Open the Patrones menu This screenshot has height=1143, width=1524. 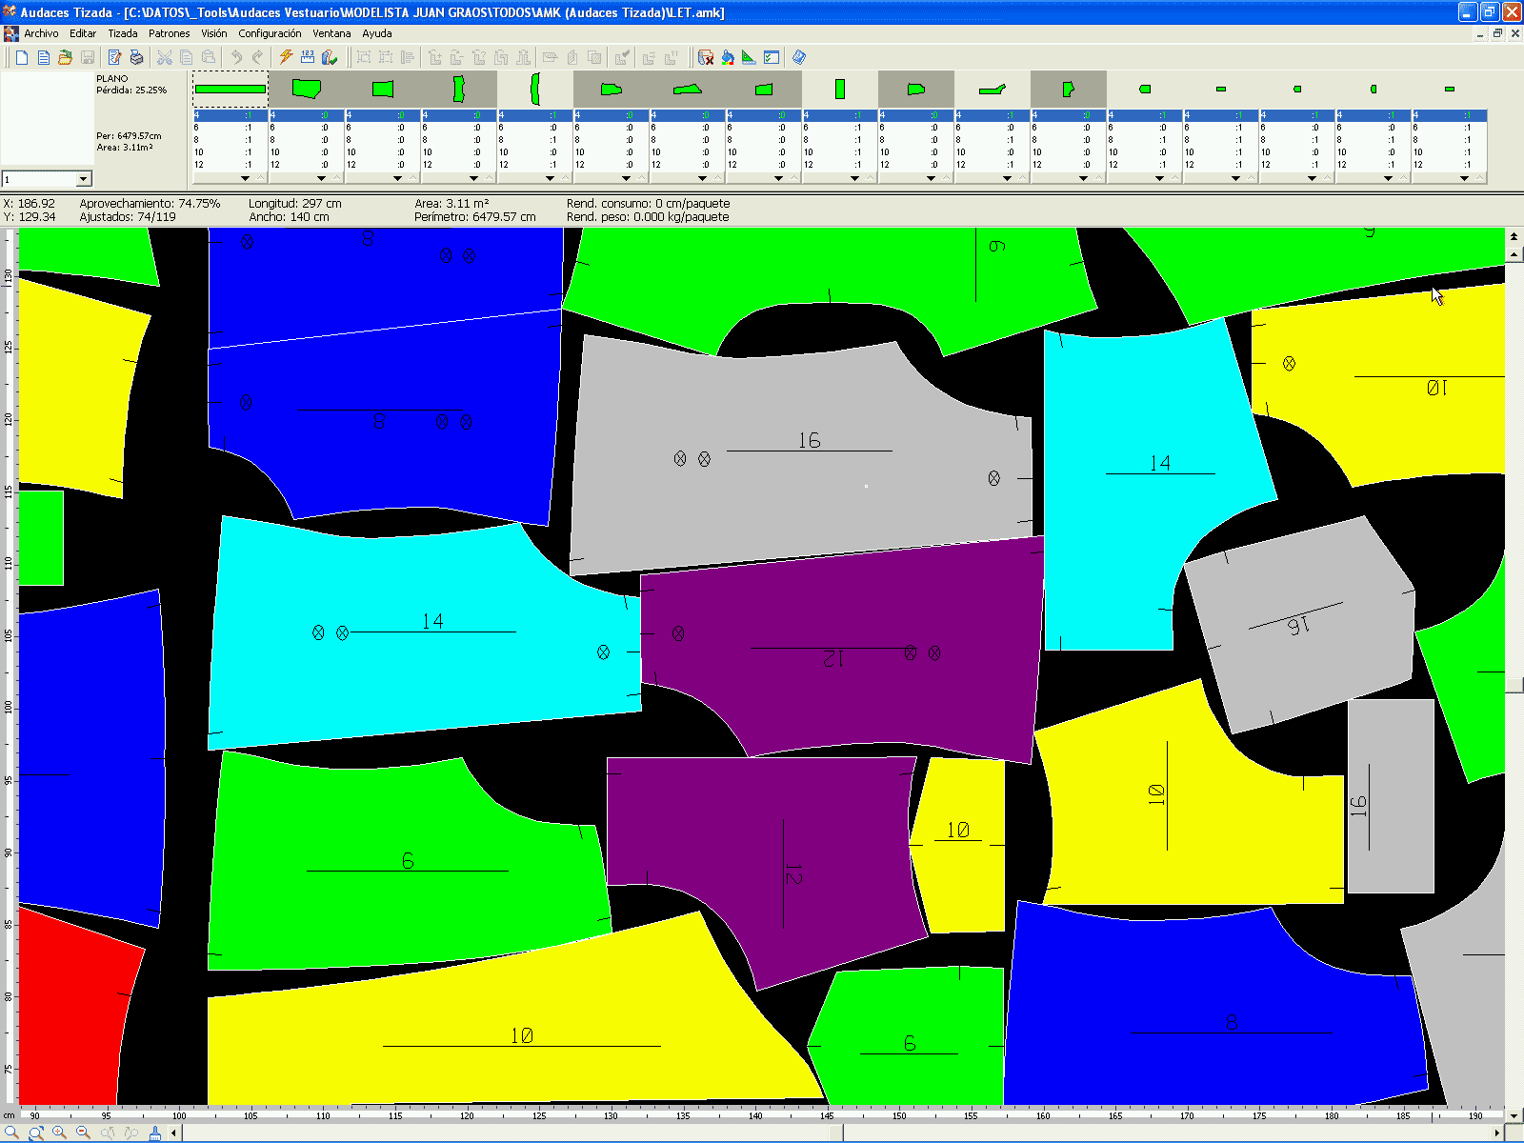coord(169,33)
